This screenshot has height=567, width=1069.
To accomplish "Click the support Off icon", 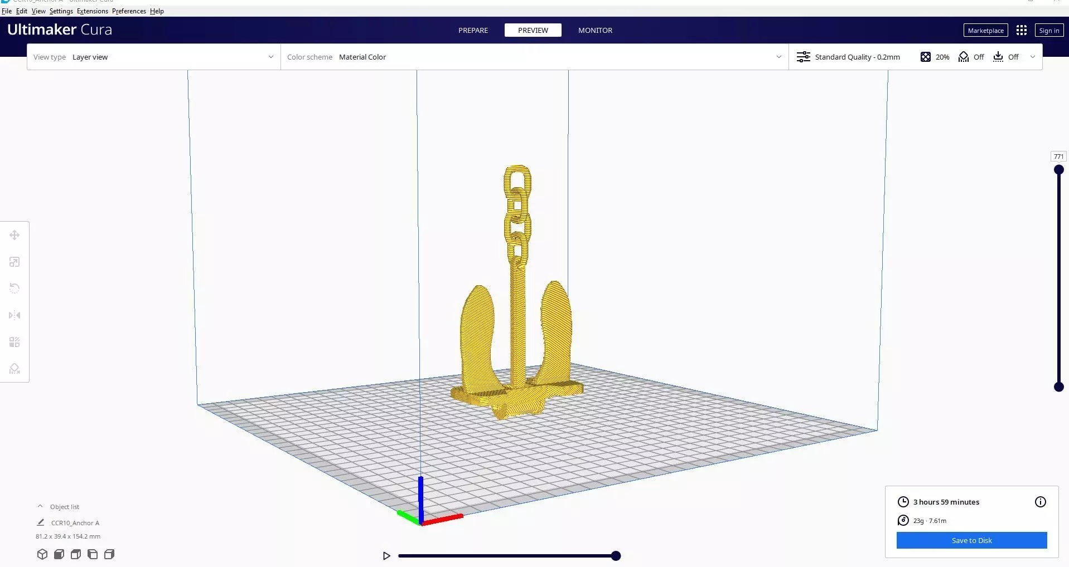I will coord(964,57).
